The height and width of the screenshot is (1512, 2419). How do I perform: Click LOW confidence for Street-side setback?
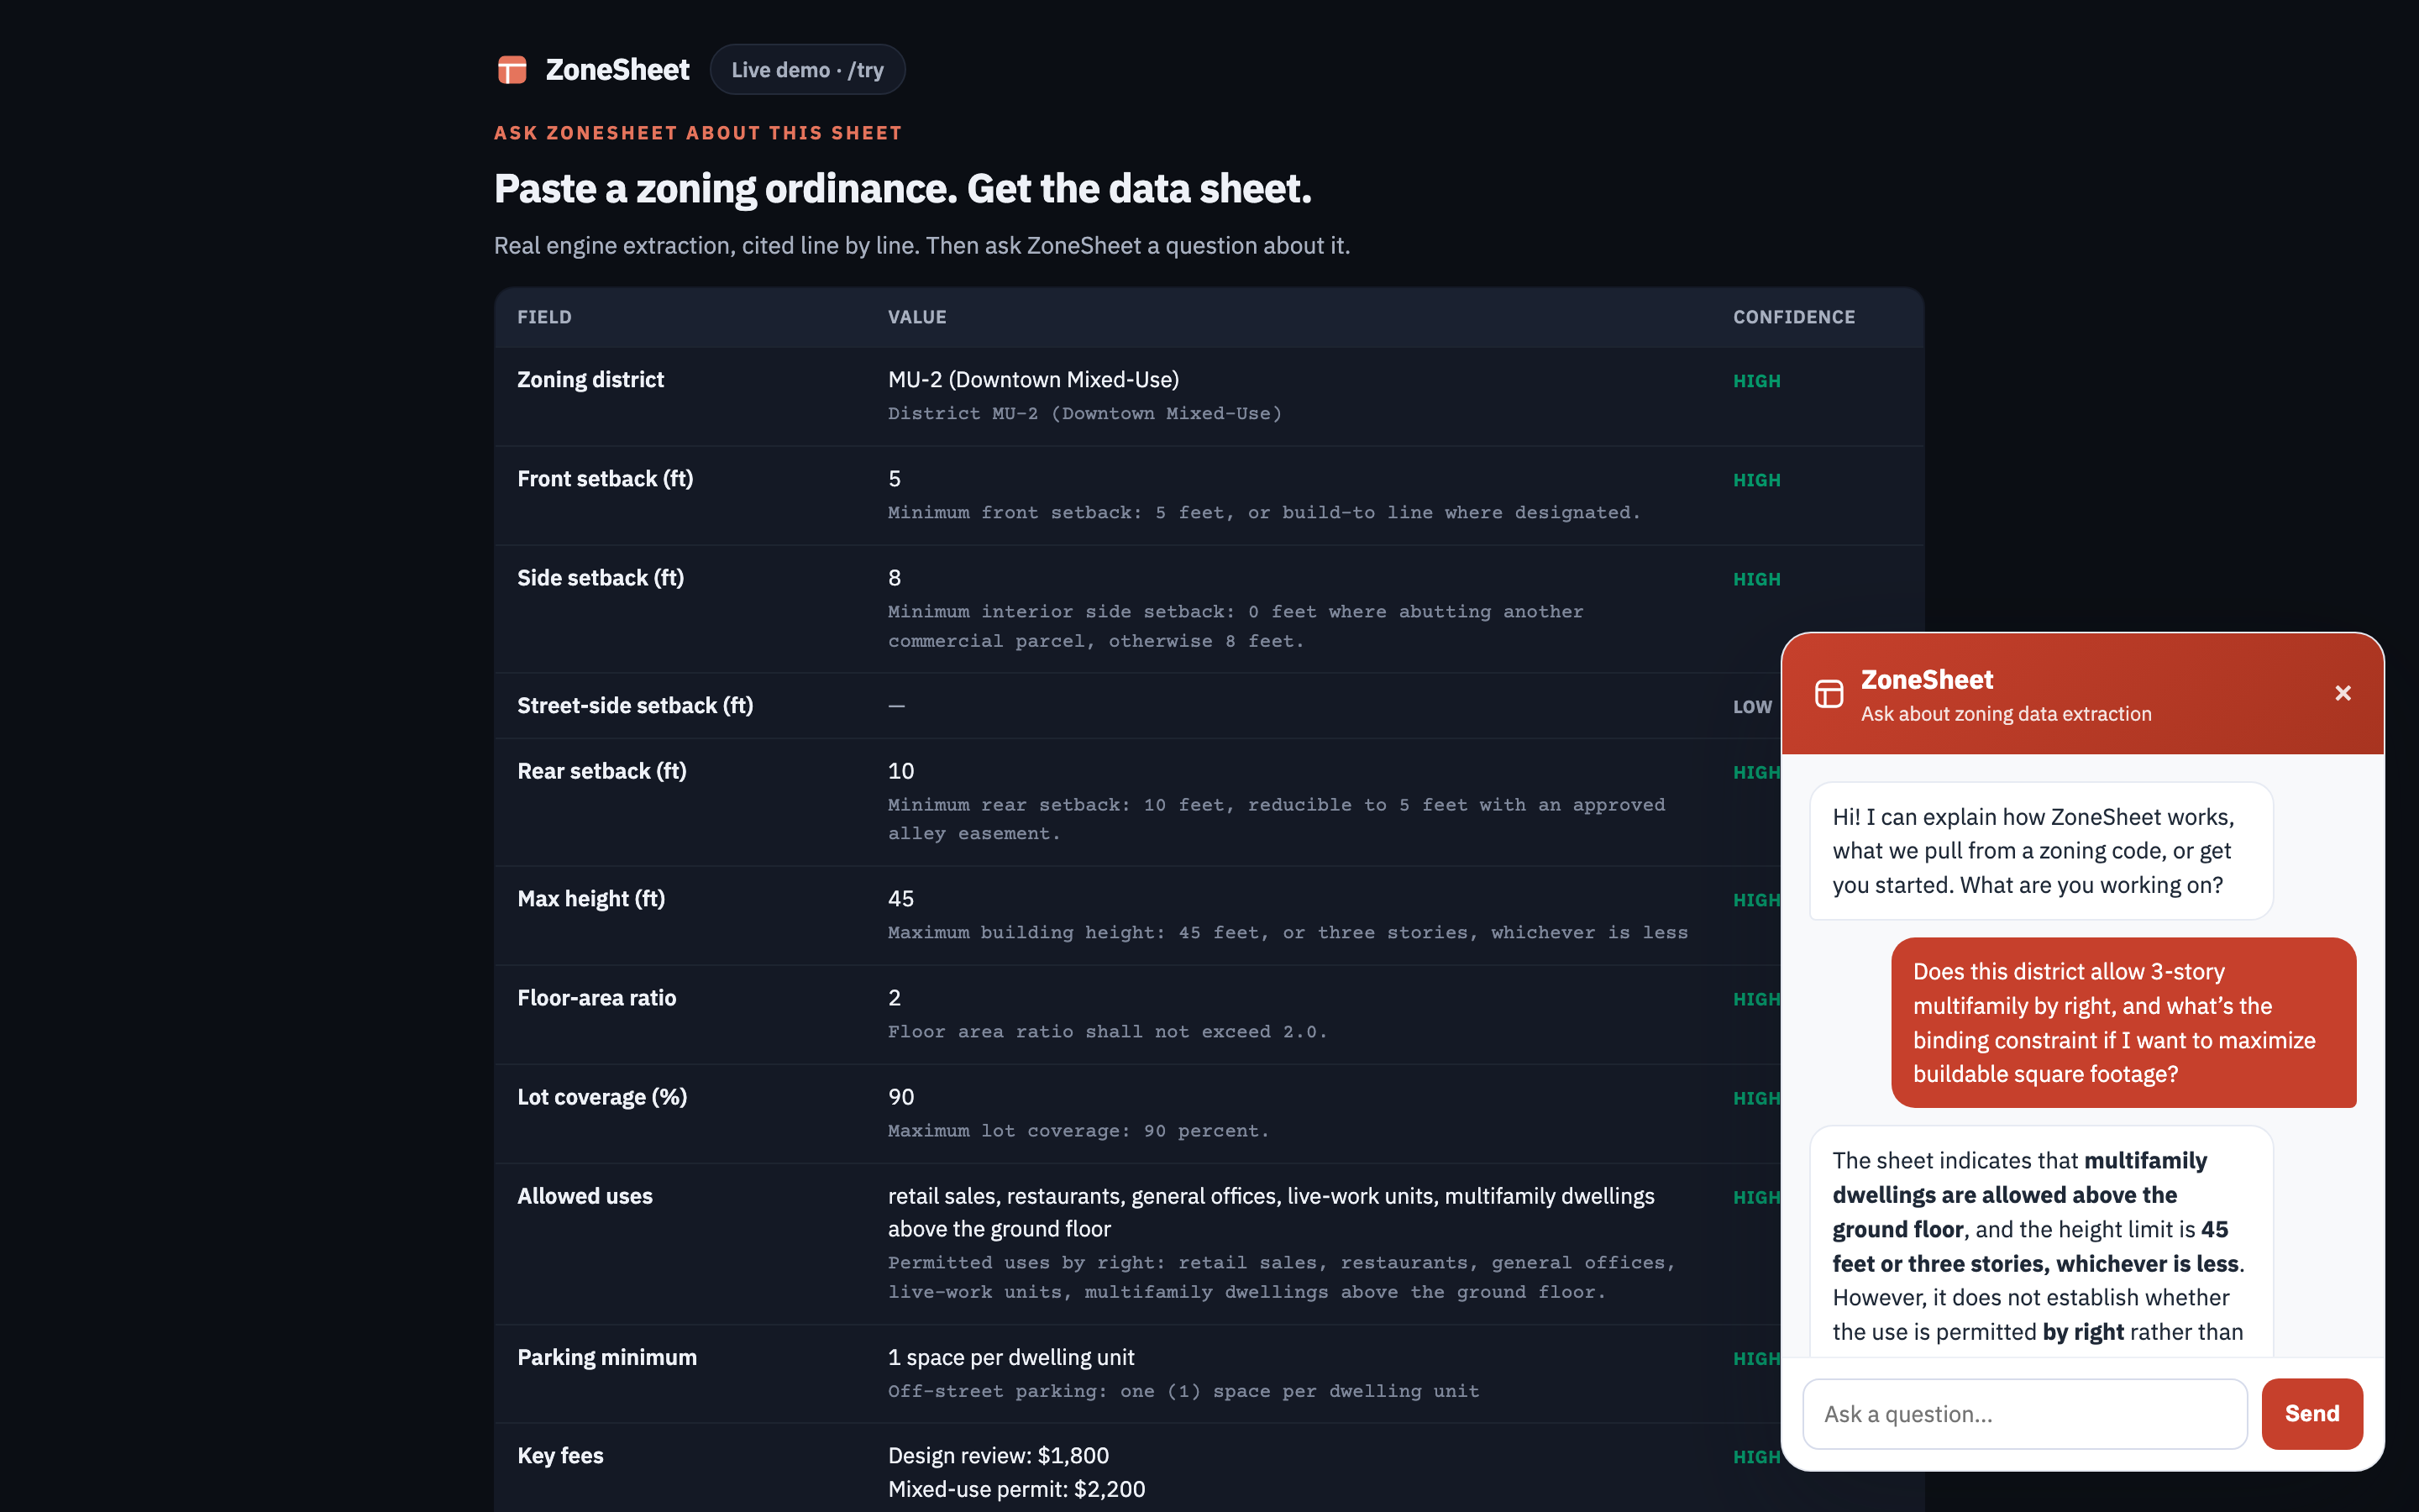1752,707
